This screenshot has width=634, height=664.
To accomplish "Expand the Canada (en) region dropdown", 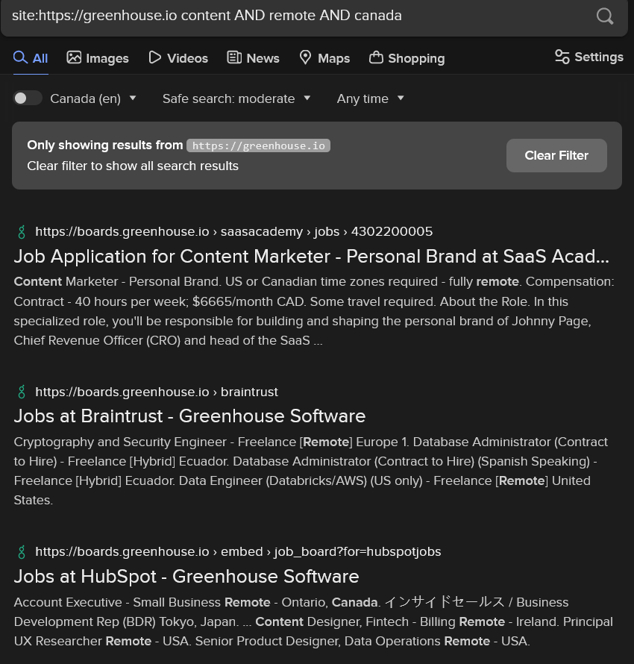I will (x=93, y=98).
